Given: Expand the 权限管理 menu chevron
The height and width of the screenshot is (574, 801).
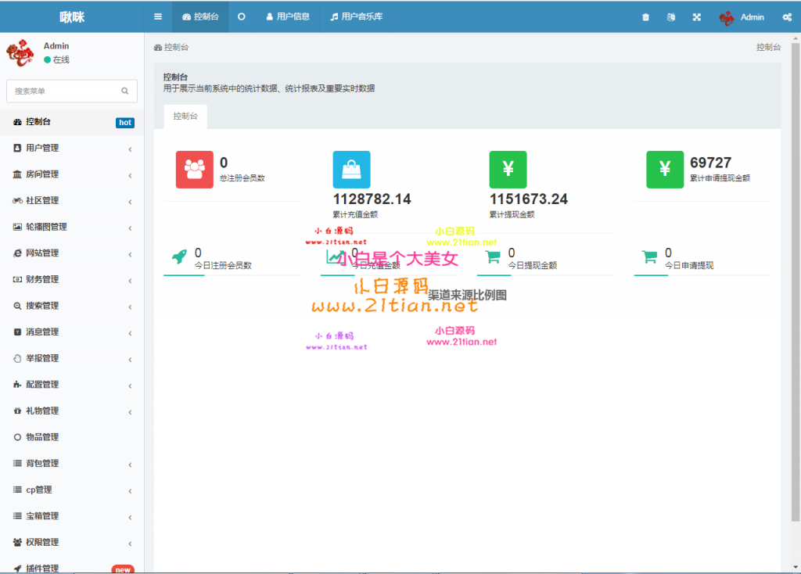Looking at the screenshot, I should pyautogui.click(x=131, y=544).
